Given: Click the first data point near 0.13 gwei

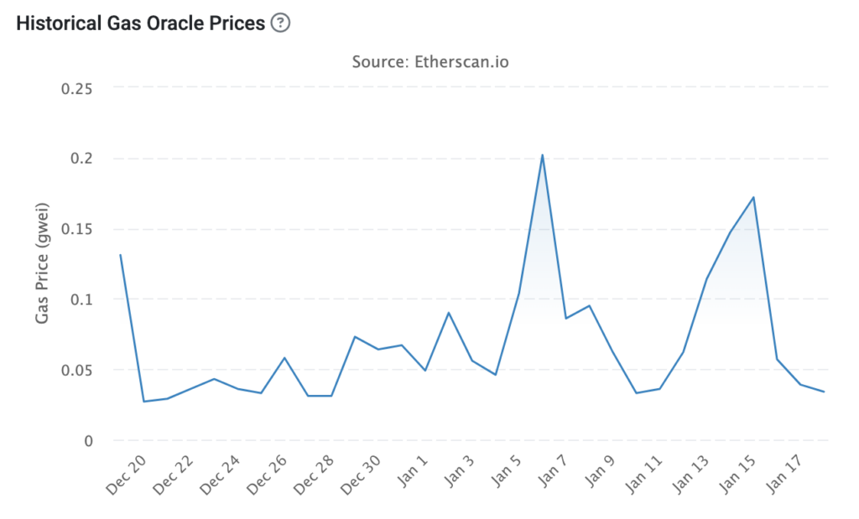Looking at the screenshot, I should pyautogui.click(x=121, y=255).
